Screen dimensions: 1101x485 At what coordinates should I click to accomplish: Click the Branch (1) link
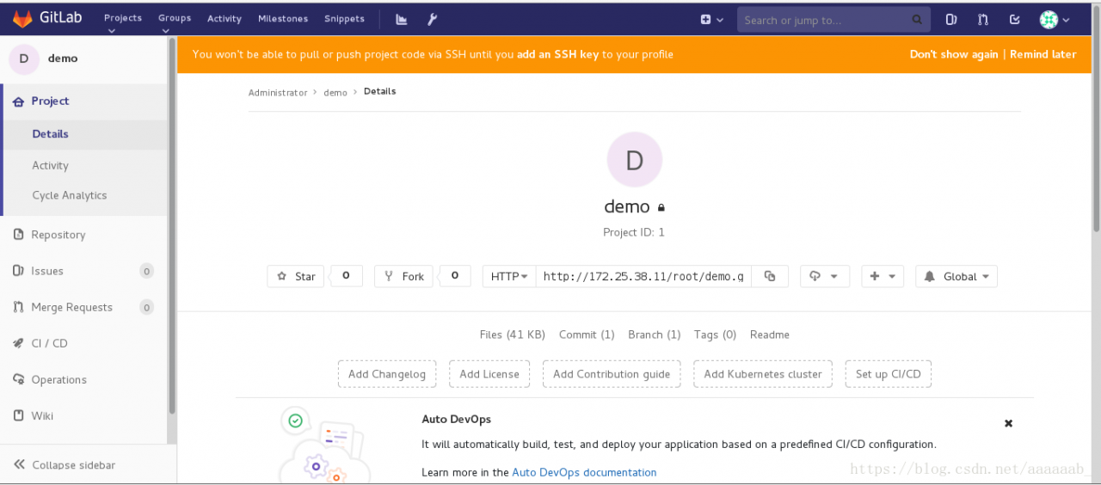[x=655, y=335]
